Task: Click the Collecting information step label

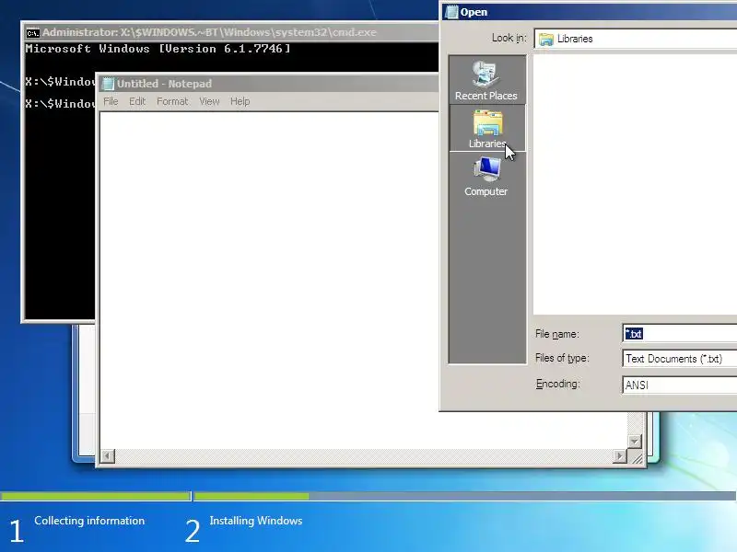Action: pyautogui.click(x=89, y=521)
